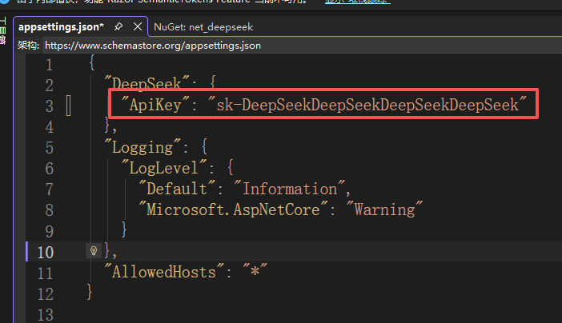
Task: Click the schema URL field
Action: point(303,46)
